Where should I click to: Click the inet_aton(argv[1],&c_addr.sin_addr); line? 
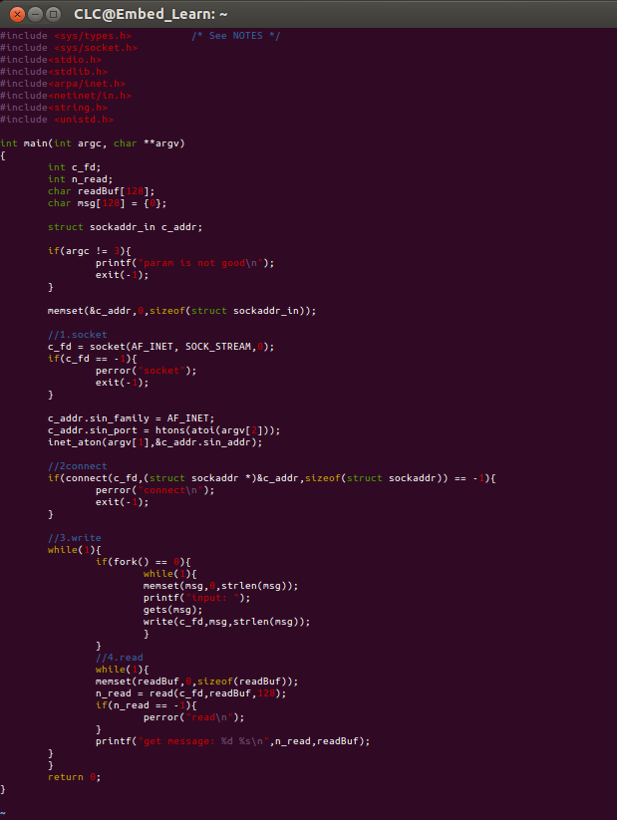(x=154, y=442)
